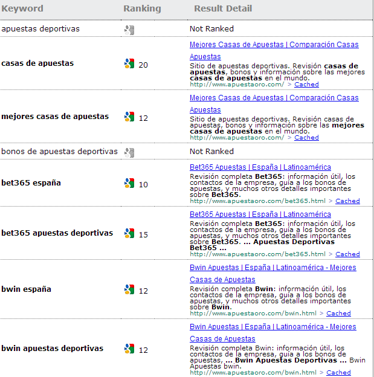Click ranking value 12 for bwin apuestas deportivas
Image resolution: width=374 pixels, height=377 pixels.
point(143,350)
